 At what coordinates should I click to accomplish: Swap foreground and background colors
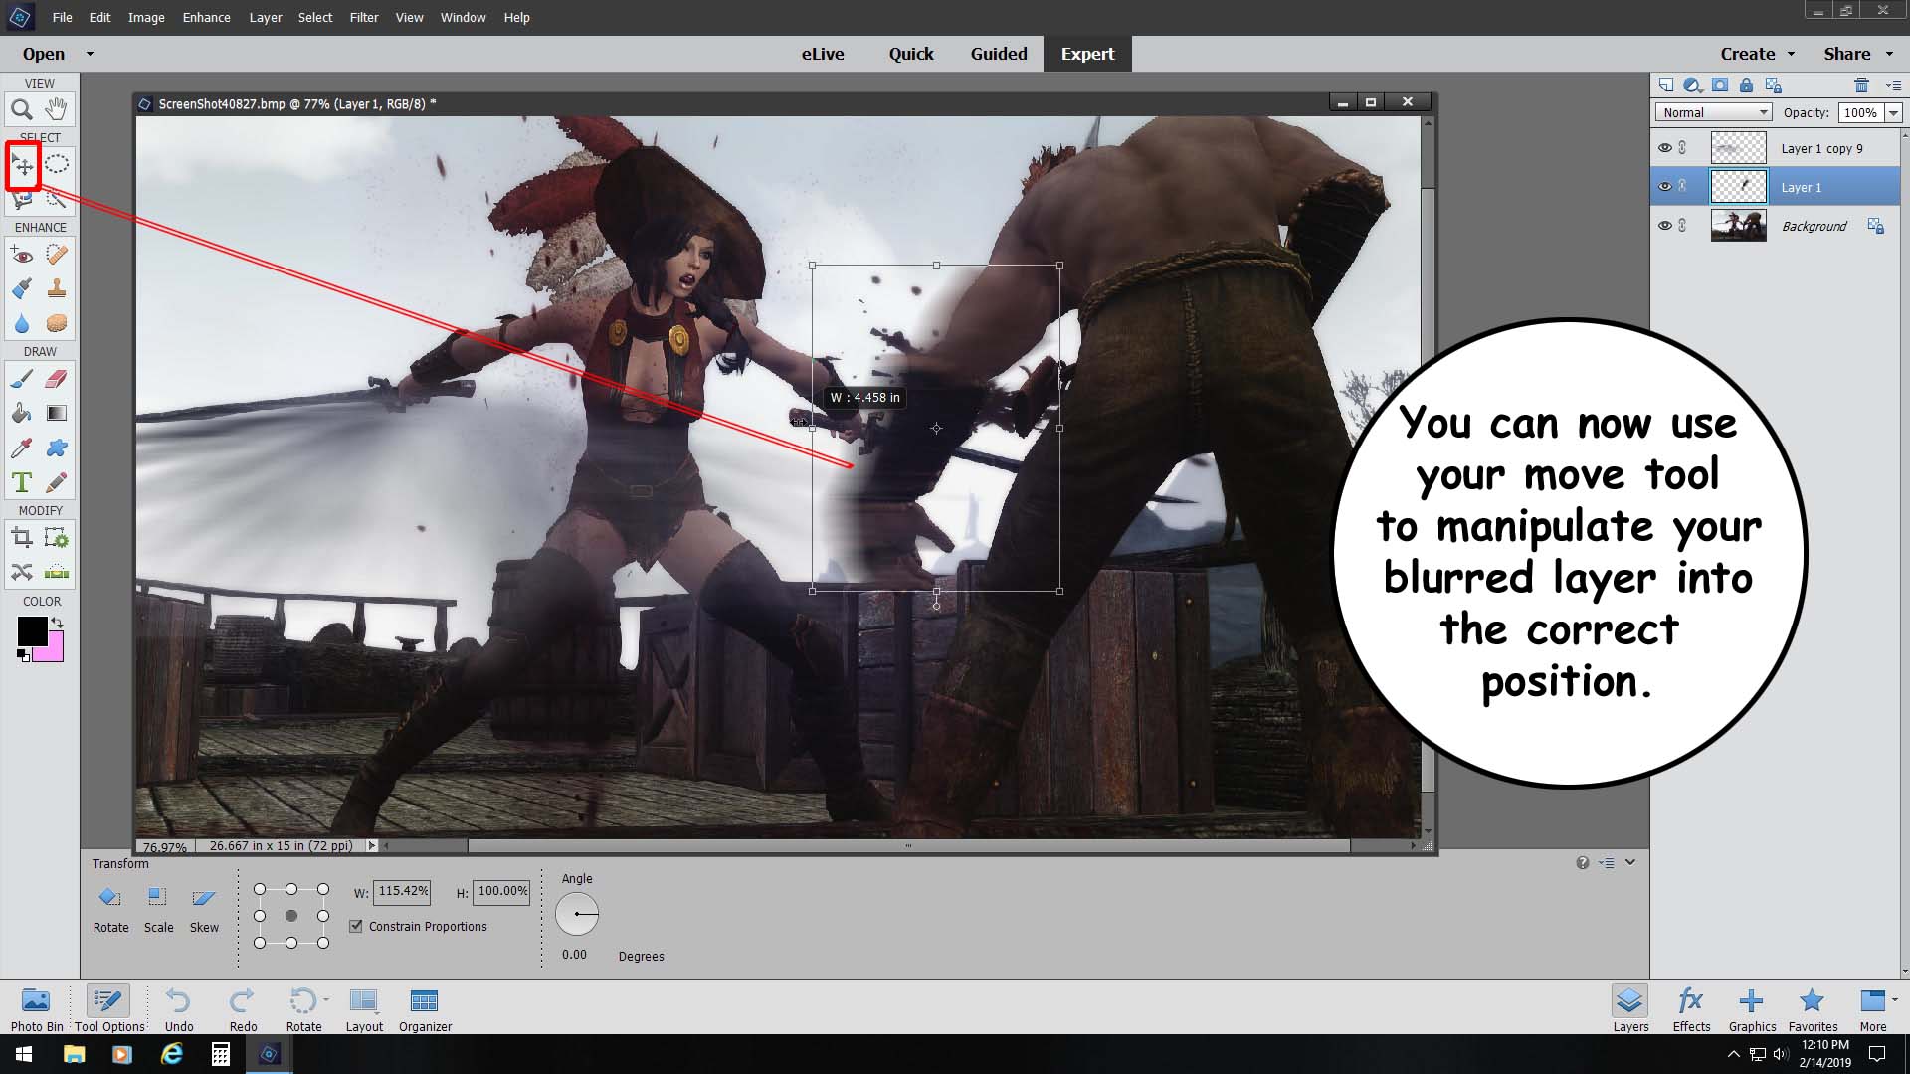(x=57, y=624)
